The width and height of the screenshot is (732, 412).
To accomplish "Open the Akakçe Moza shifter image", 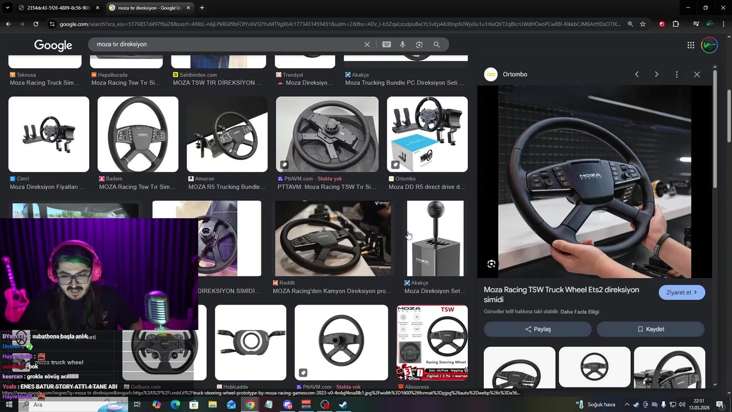I will pyautogui.click(x=435, y=238).
